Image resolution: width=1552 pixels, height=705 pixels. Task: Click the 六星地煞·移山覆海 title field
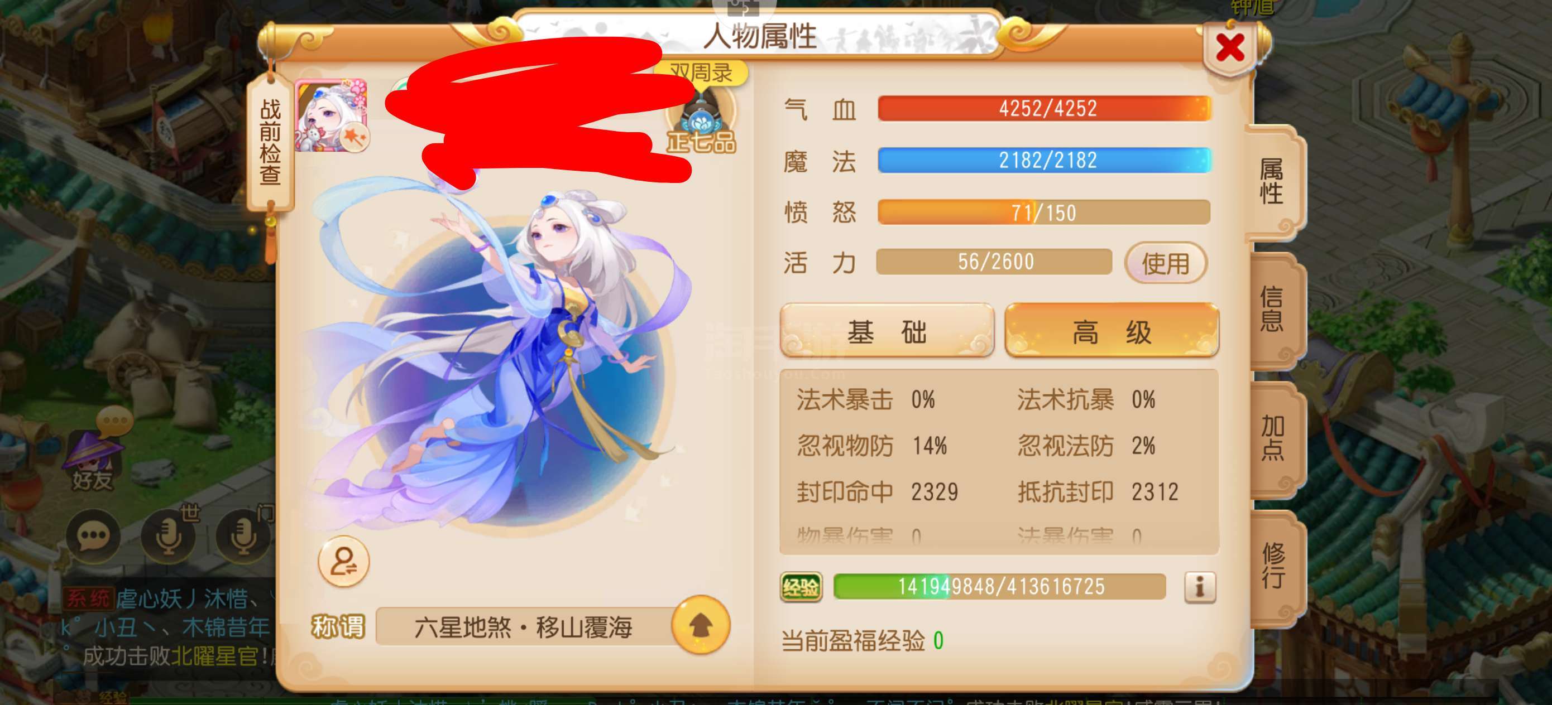(524, 627)
